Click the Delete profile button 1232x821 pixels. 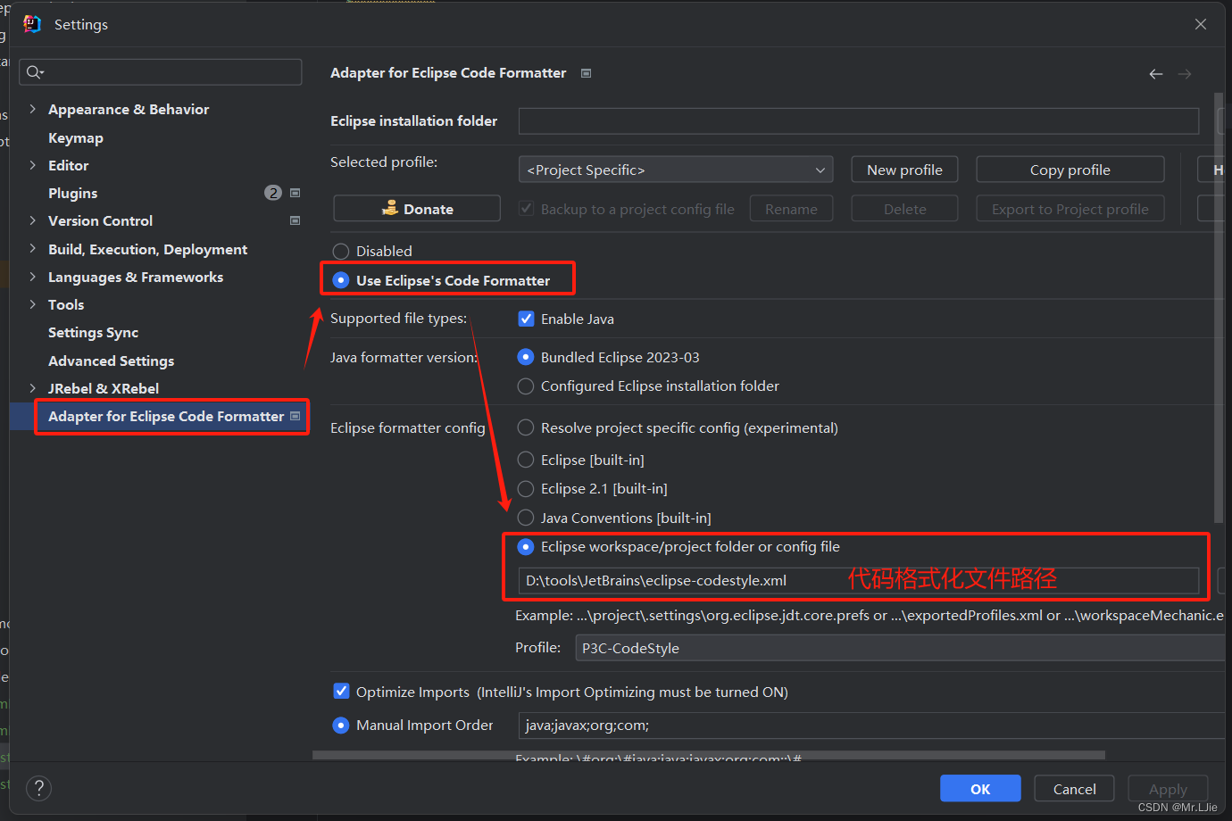(904, 209)
